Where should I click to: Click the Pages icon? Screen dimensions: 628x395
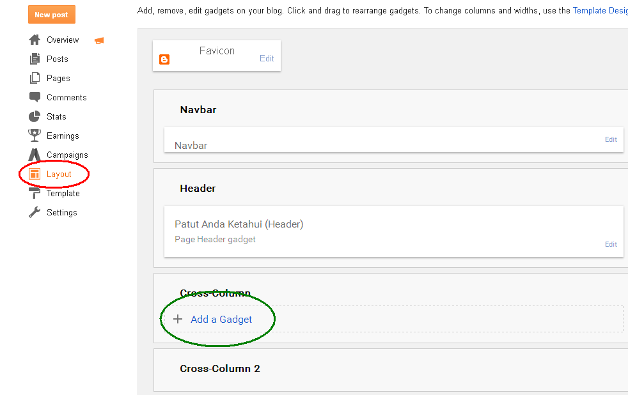pos(34,78)
